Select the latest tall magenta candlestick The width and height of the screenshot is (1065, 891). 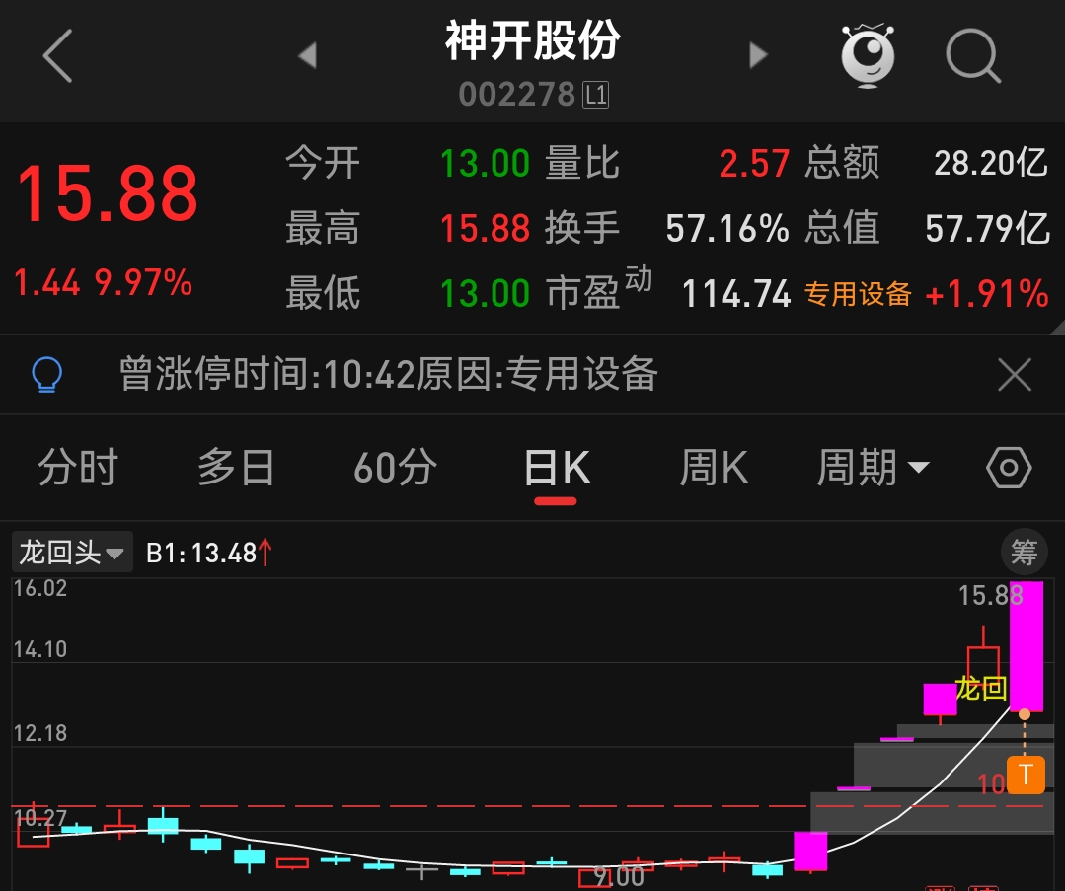tap(1027, 646)
